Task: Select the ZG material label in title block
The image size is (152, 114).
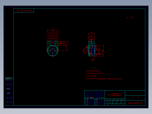Action: pyautogui.click(x=109, y=95)
